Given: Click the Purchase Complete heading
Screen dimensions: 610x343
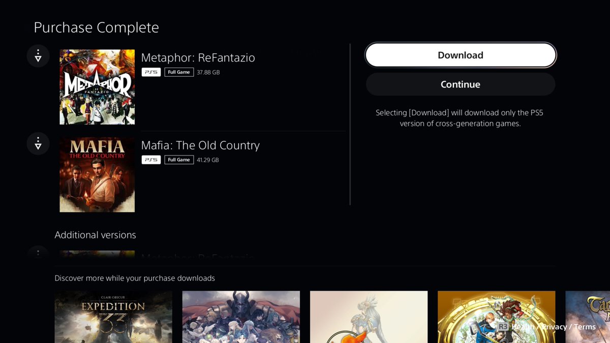Looking at the screenshot, I should (x=96, y=27).
